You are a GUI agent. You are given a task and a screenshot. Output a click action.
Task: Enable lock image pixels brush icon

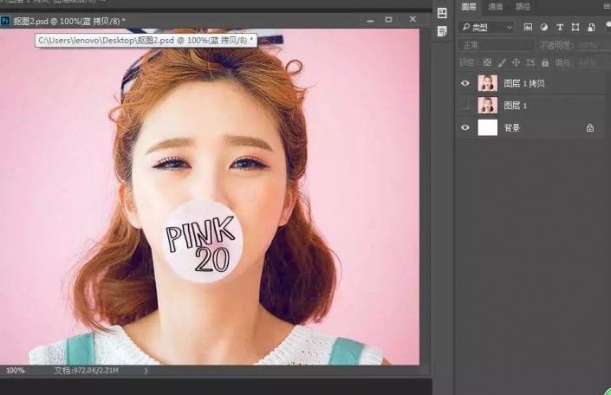(502, 62)
